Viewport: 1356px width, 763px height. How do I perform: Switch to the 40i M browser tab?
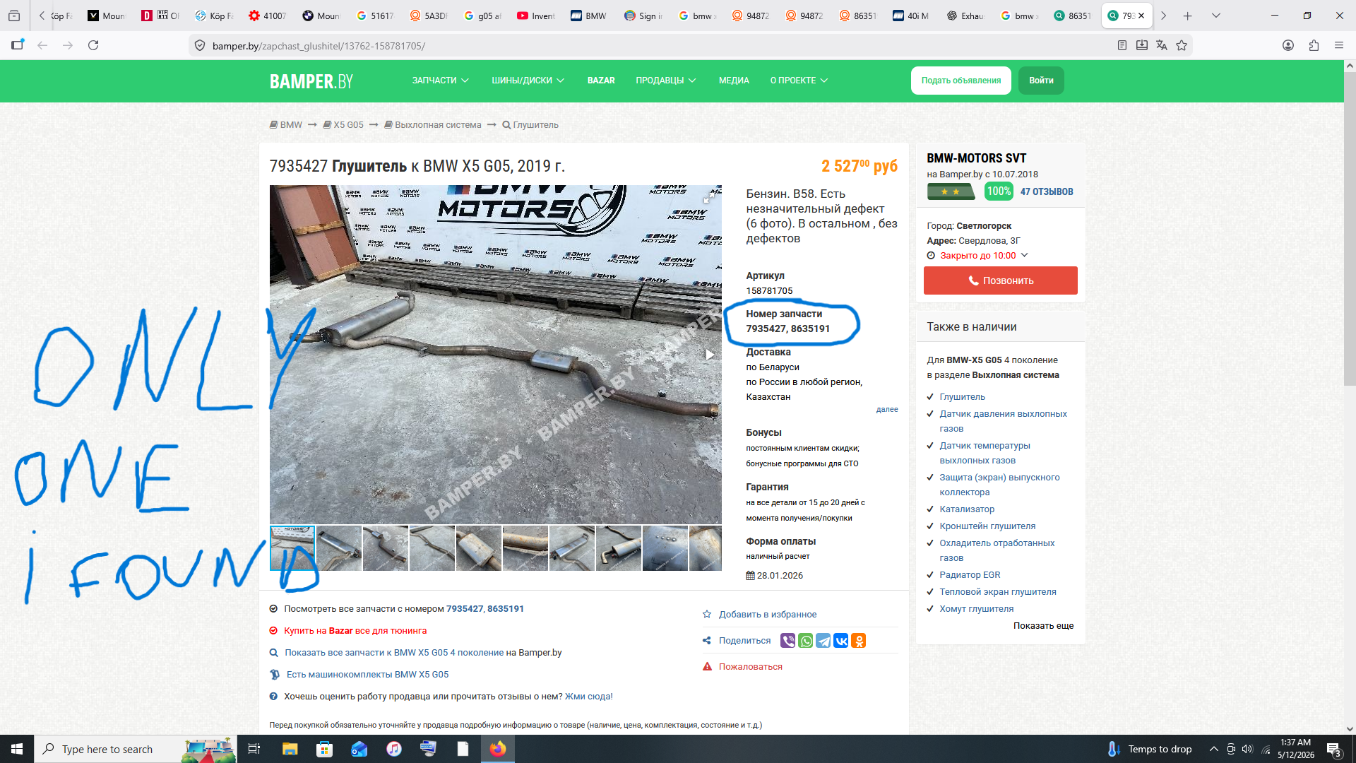click(912, 16)
